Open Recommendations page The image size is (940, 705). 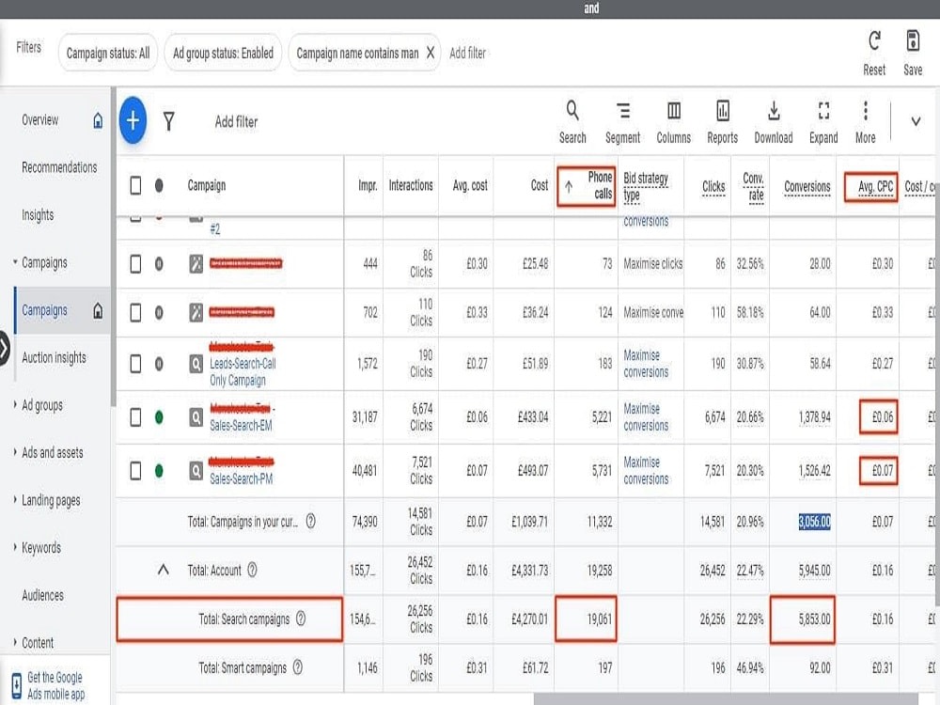click(x=59, y=167)
